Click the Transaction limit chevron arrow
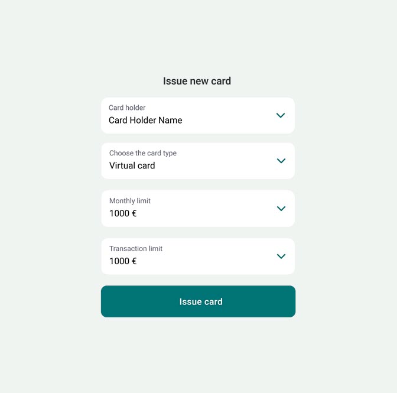This screenshot has height=393, width=397. (281, 256)
